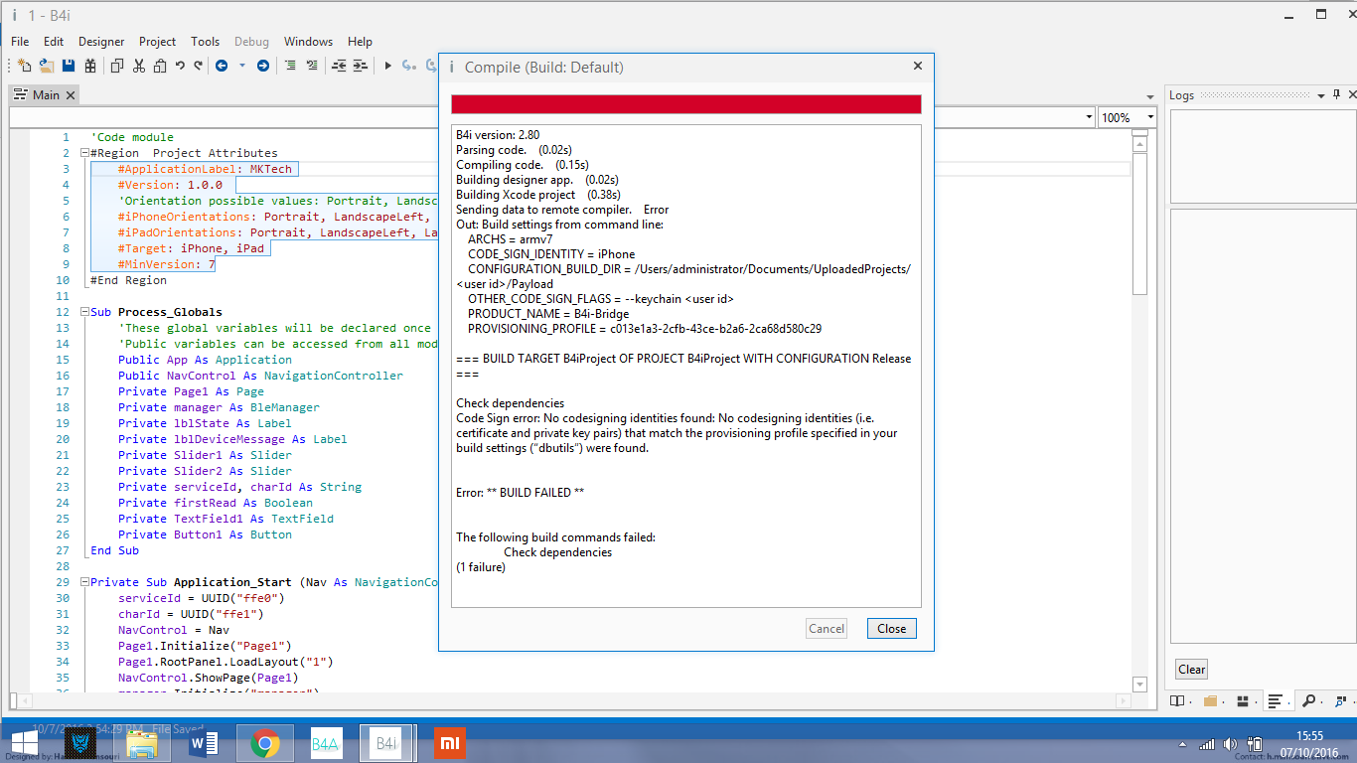Copy selection using the toolbar icon

[x=117, y=66]
